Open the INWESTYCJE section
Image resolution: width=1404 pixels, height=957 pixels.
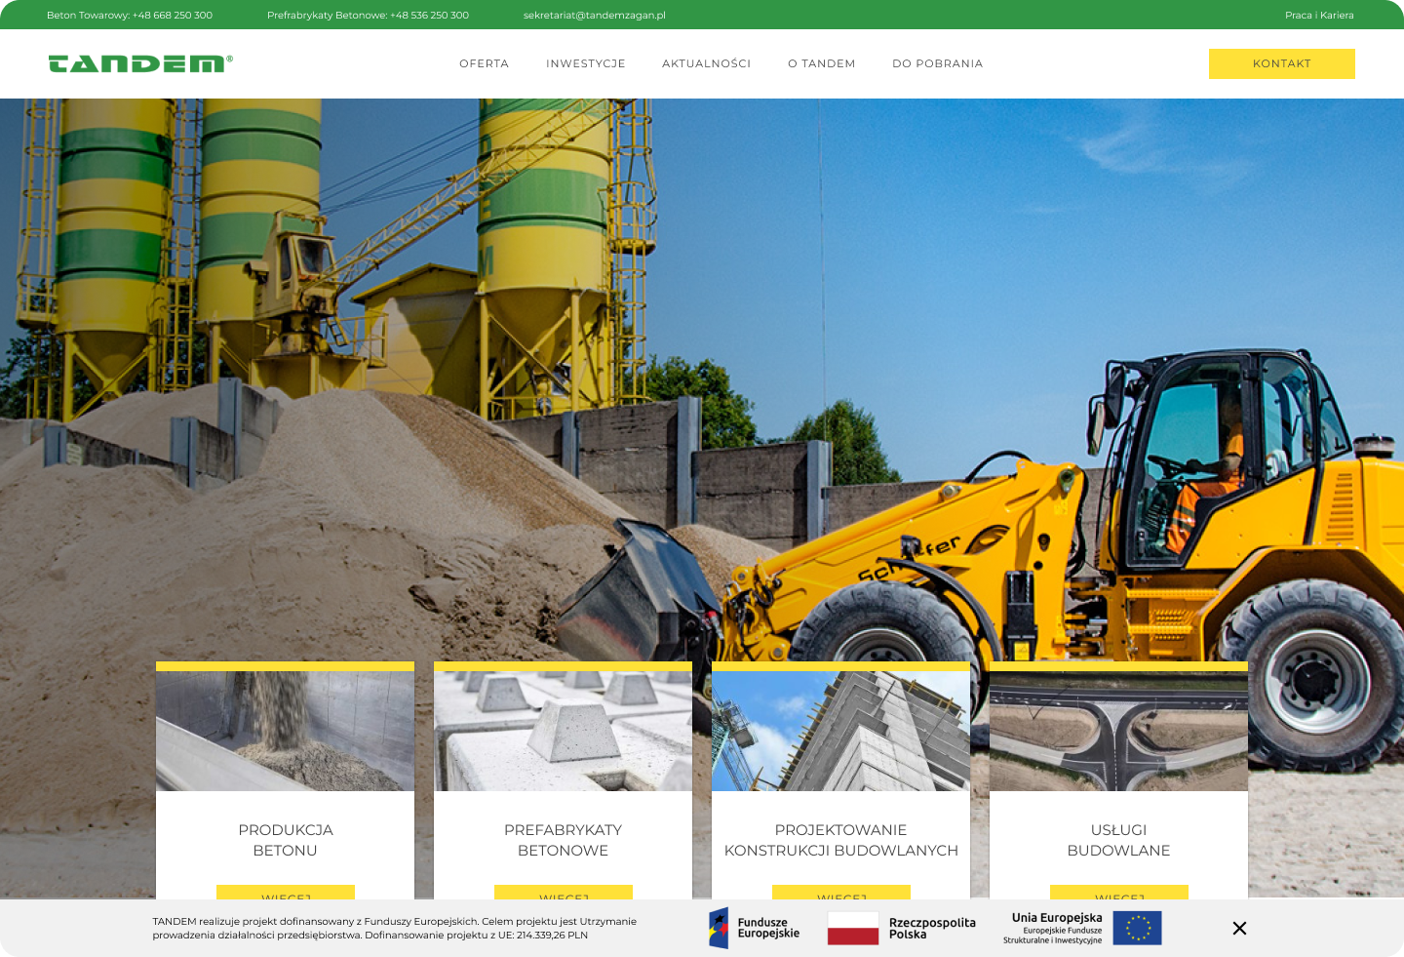click(x=585, y=63)
